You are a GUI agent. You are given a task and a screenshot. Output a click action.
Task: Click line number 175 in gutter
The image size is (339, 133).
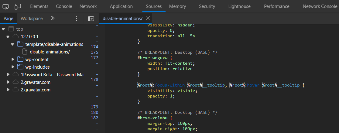tap(94, 52)
